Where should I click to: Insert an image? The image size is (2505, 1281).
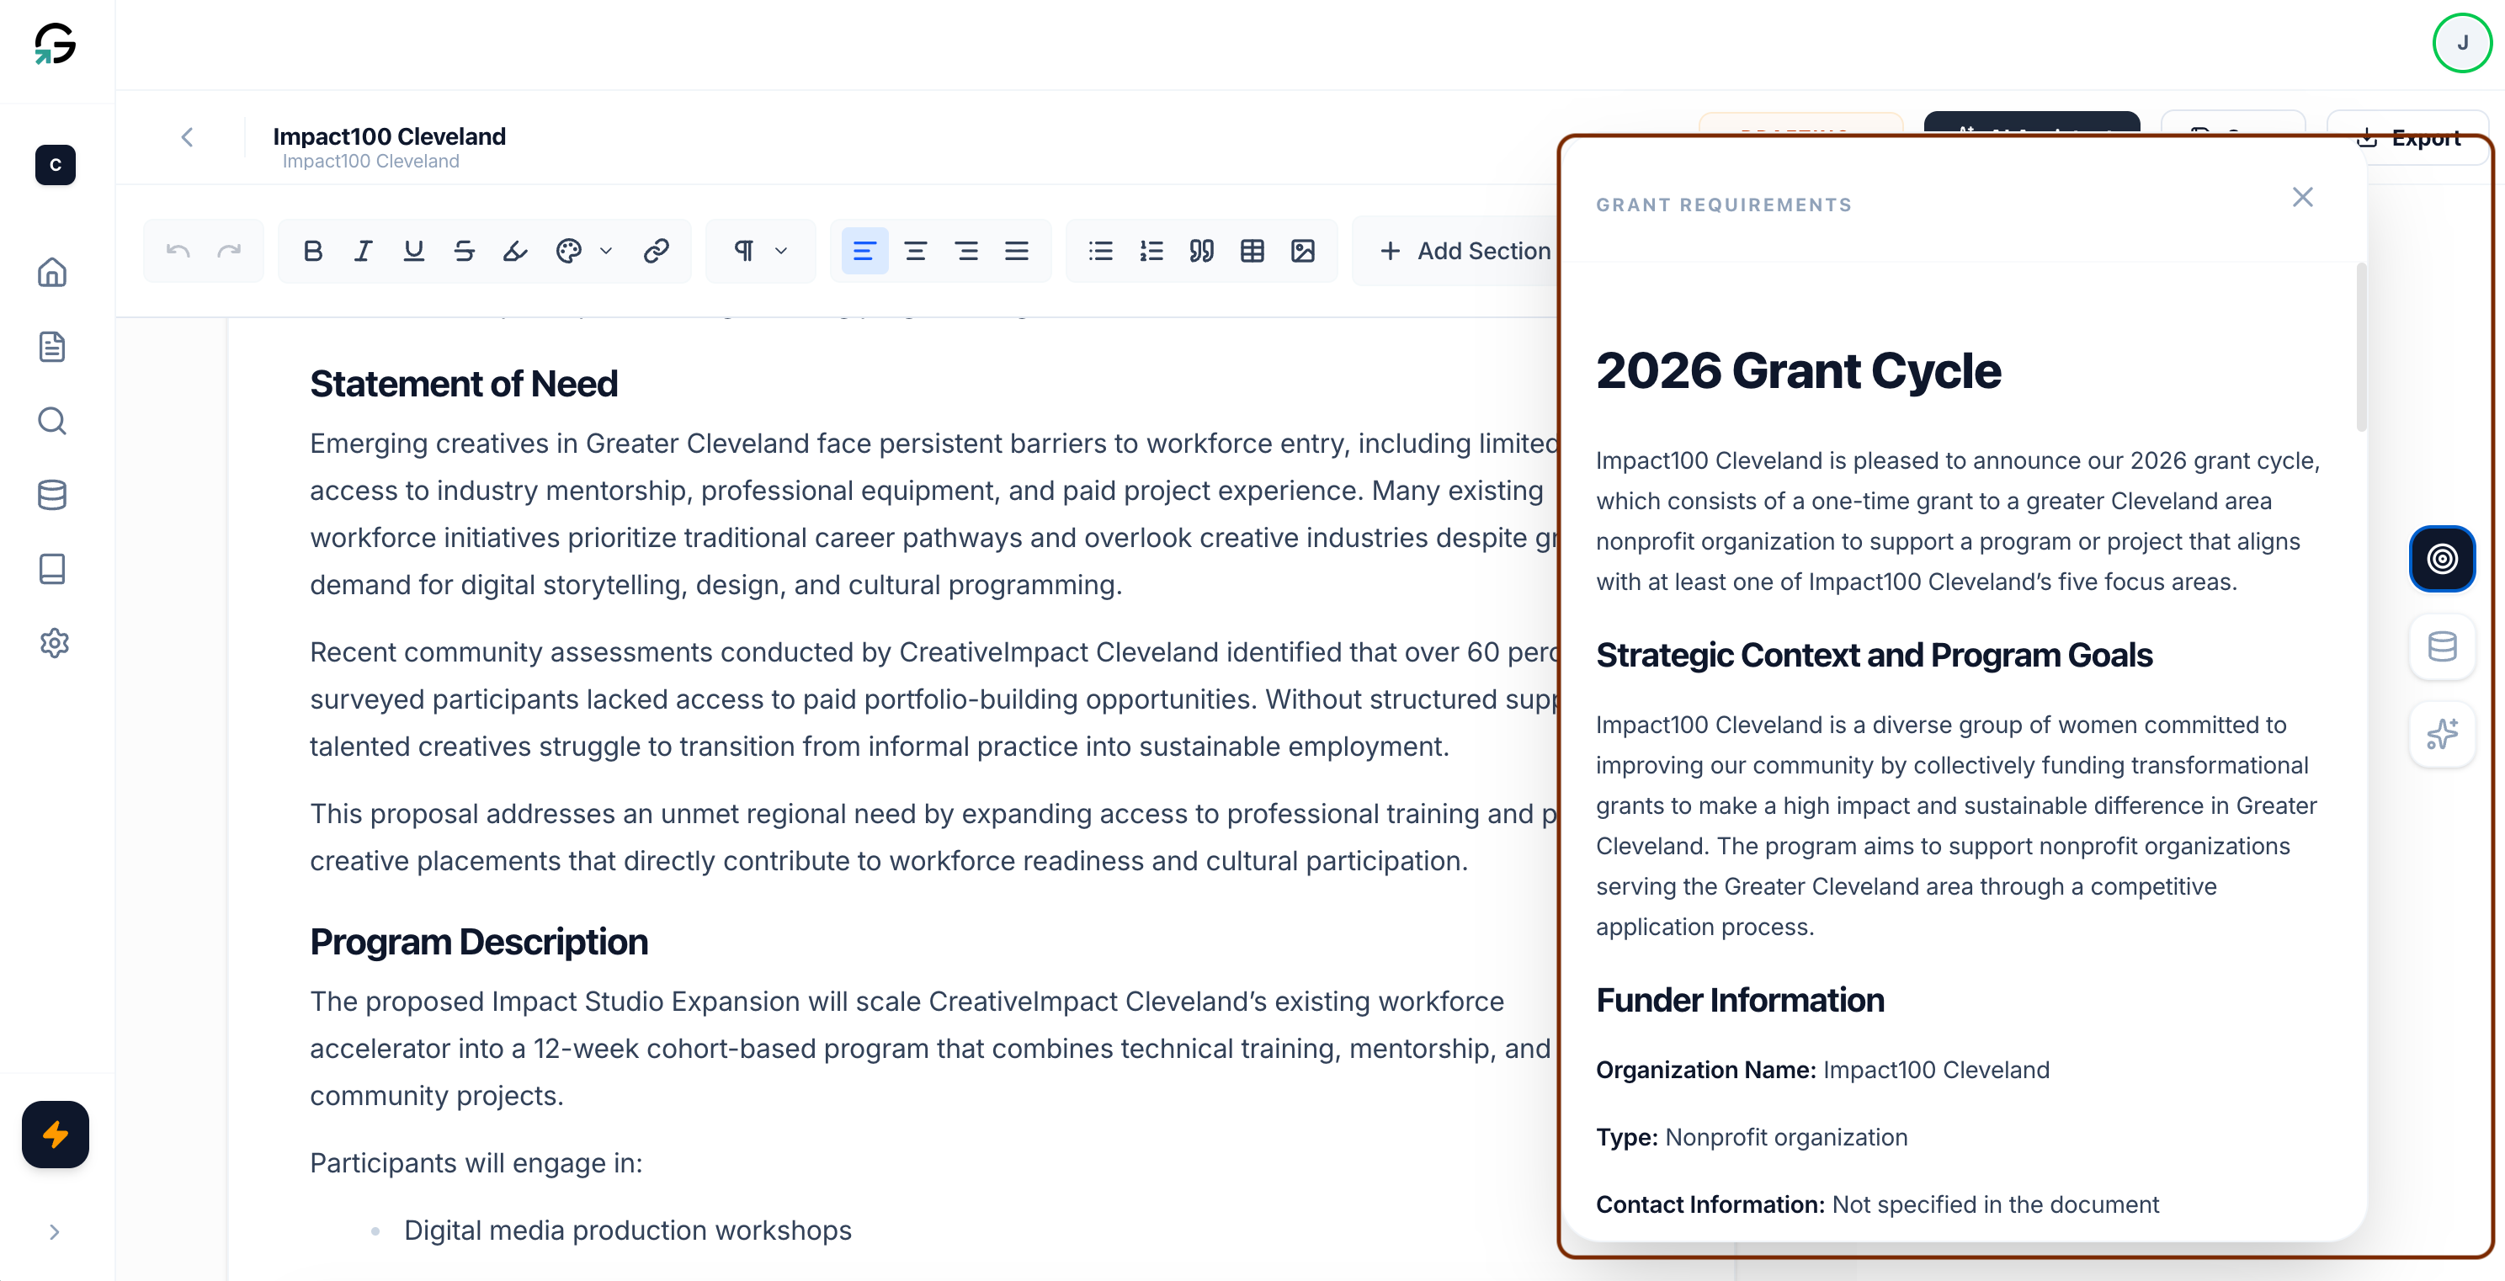[1303, 251]
